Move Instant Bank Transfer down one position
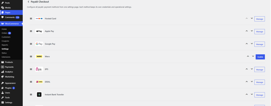 [x=252, y=94]
